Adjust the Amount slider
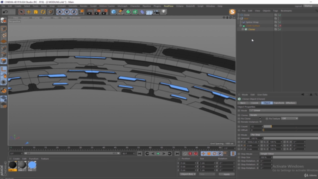 click(x=291, y=138)
